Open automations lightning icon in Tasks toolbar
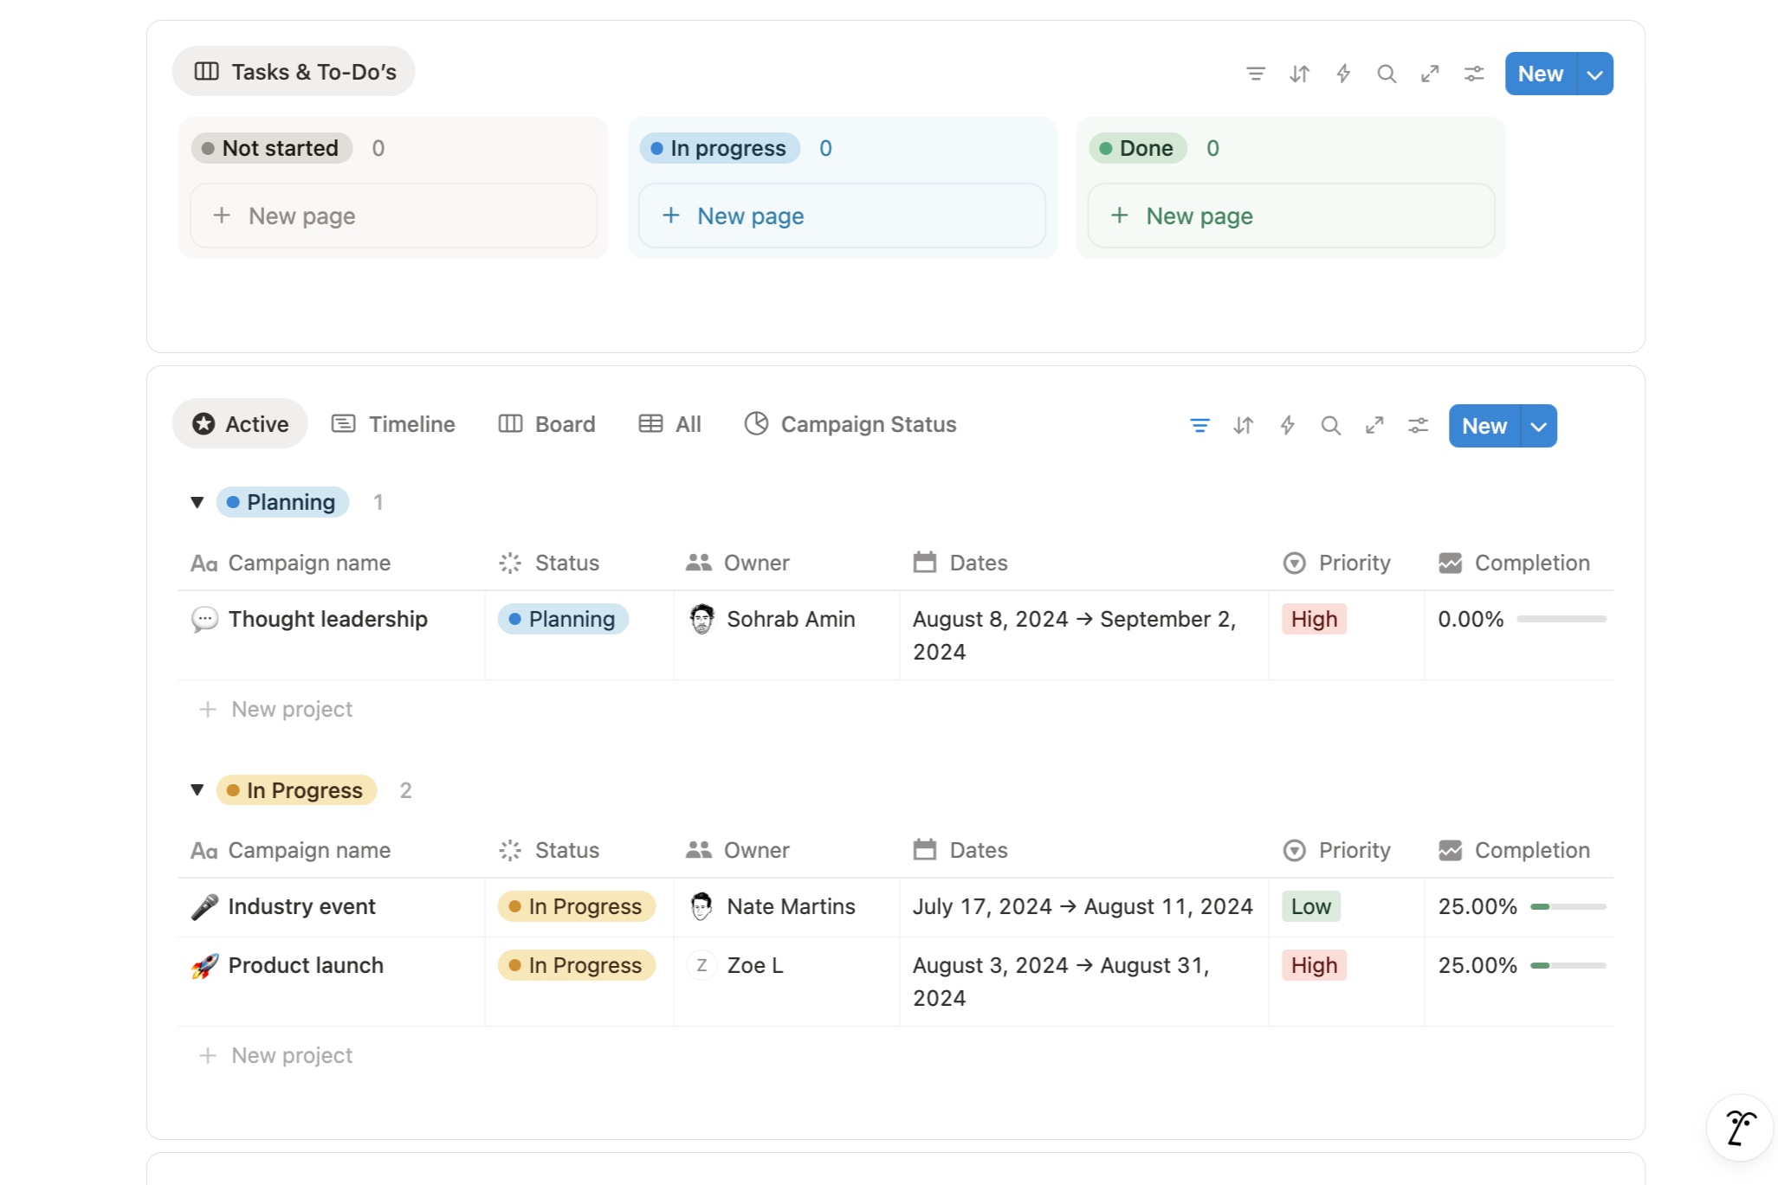Screen dimensions: 1778x1185 point(1343,74)
